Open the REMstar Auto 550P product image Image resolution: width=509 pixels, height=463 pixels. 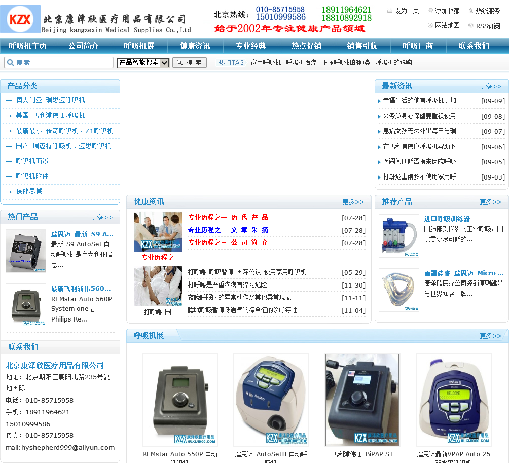[x=180, y=400]
